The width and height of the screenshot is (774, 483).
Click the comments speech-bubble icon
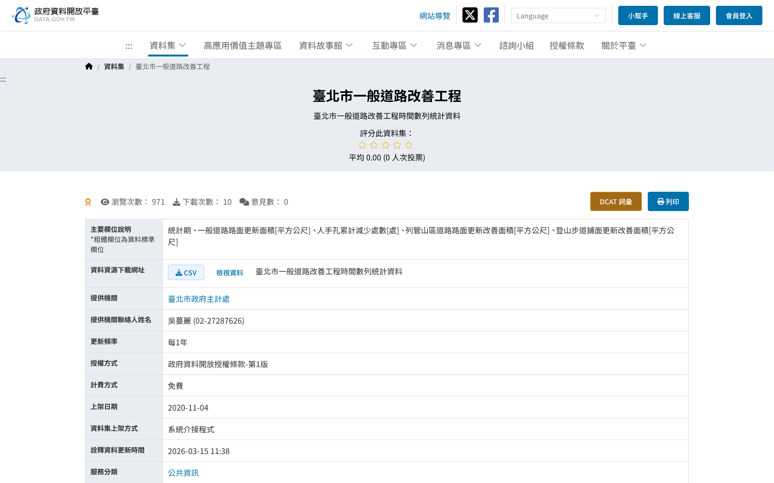[x=244, y=202]
